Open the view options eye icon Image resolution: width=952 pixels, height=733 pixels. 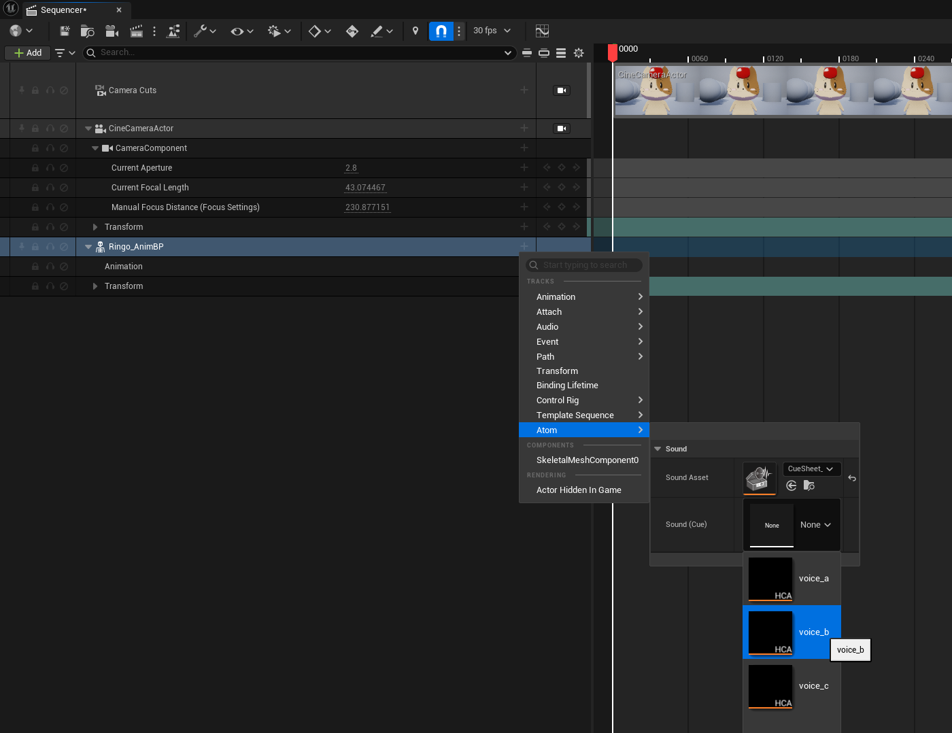pyautogui.click(x=237, y=31)
